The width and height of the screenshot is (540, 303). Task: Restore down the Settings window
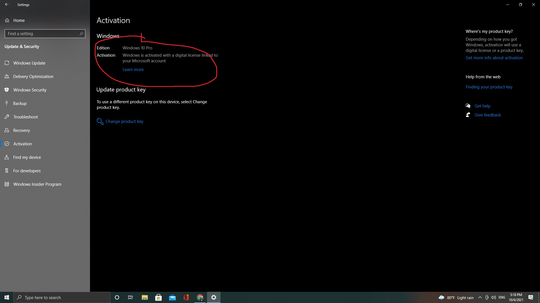(521, 4)
